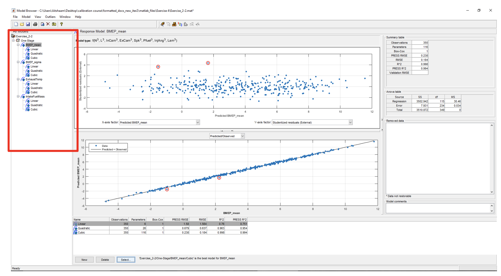Collapse the BMEP_mean tree node
The height and width of the screenshot is (276, 501).
coord(18,45)
